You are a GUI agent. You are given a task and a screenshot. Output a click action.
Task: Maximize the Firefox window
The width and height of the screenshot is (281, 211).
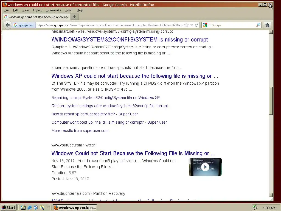[x=265, y=5]
